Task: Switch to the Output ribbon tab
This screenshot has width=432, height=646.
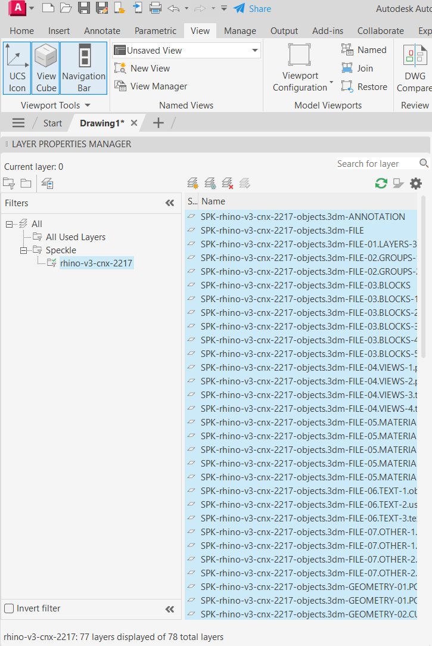Action: coord(284,31)
